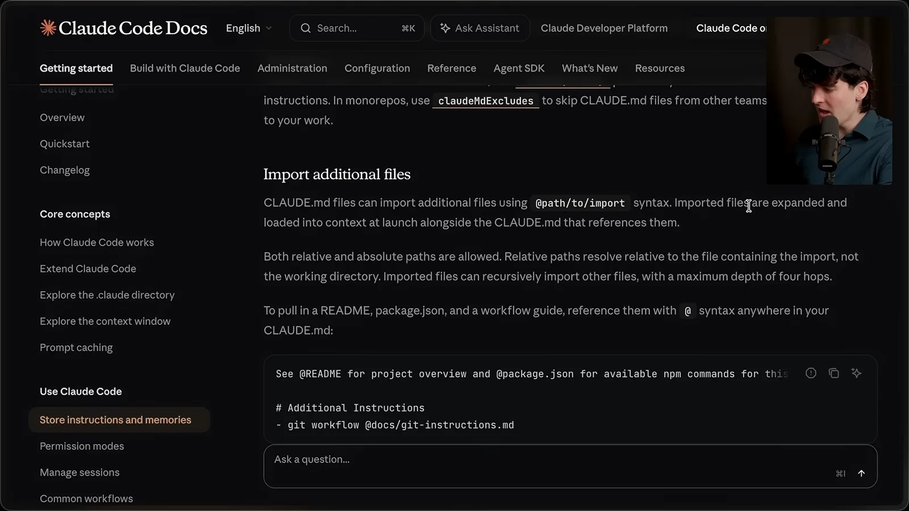Click the Claude Code Docs starburst logo

coord(48,28)
